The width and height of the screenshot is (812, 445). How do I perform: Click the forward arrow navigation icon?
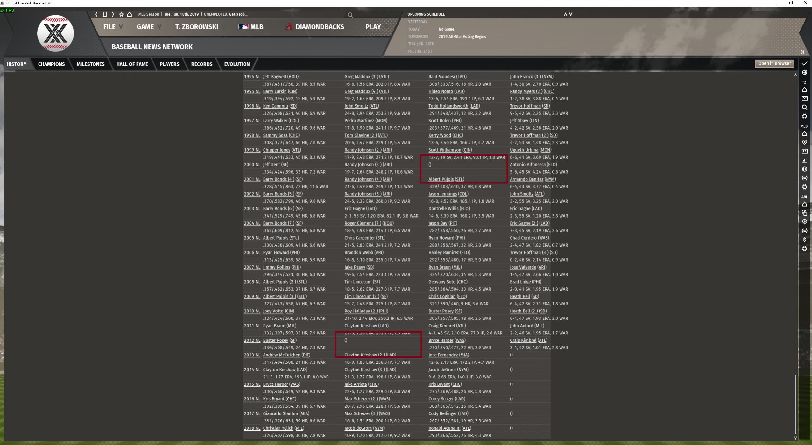pyautogui.click(x=113, y=14)
